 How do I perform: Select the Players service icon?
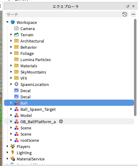pyautogui.click(x=13, y=146)
